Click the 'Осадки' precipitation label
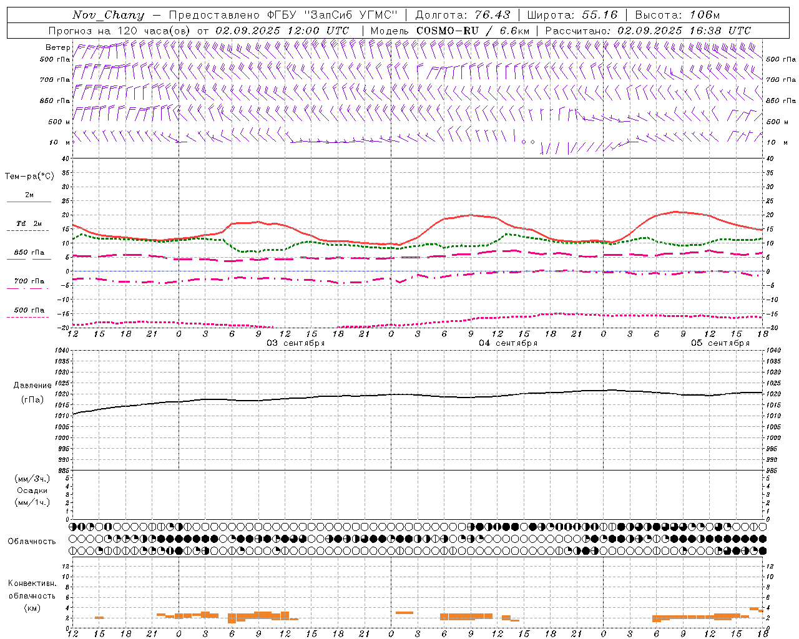The height and width of the screenshot is (639, 799). (32, 490)
